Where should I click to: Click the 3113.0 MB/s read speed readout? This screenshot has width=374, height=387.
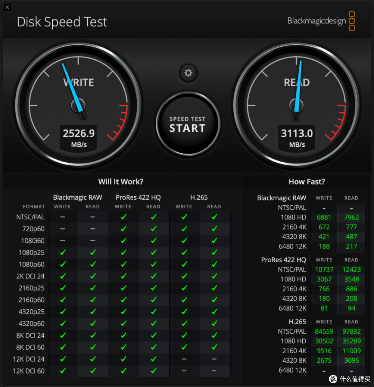[297, 138]
